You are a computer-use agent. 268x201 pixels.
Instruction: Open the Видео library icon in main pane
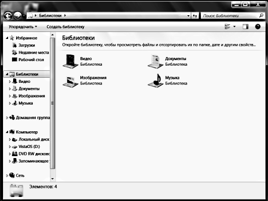[71, 62]
